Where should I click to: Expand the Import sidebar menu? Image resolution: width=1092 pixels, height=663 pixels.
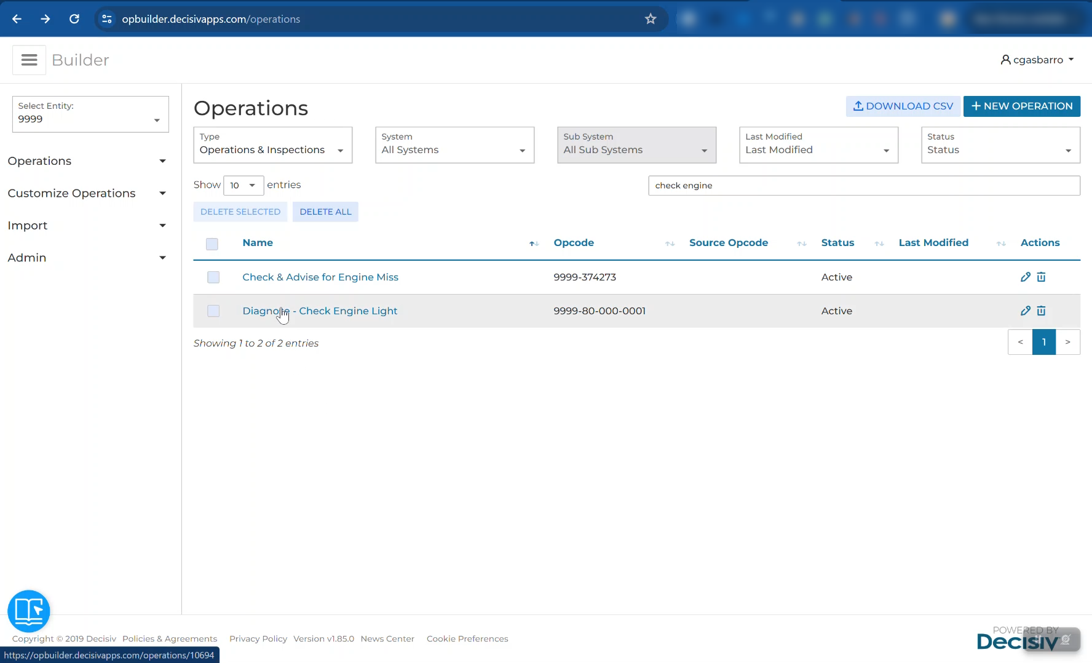(87, 226)
